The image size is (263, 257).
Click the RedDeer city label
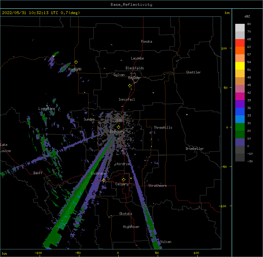[134, 78]
